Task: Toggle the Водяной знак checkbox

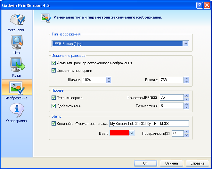Action: [x=53, y=124]
